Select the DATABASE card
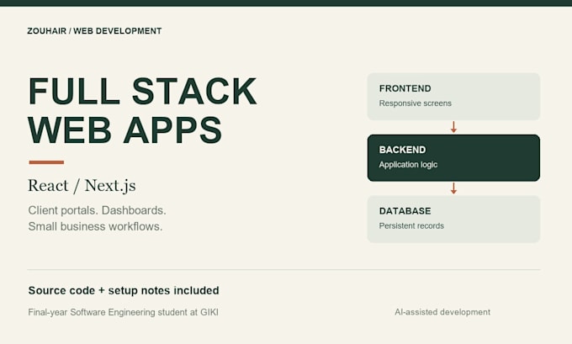 click(x=453, y=219)
